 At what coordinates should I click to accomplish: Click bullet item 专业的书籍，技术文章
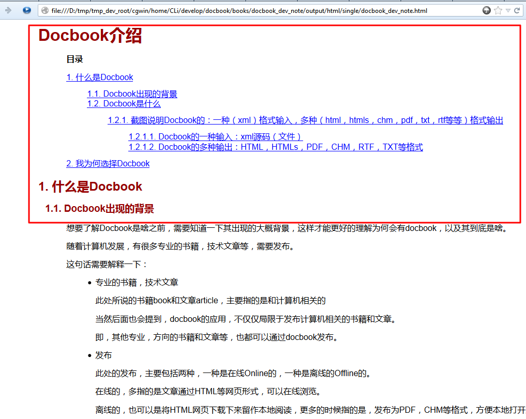137,283
